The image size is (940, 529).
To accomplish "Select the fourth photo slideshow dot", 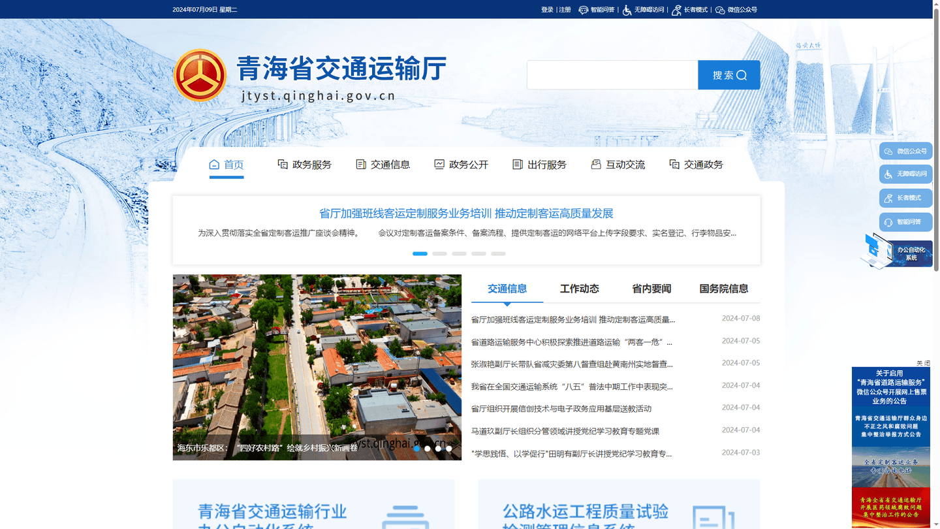I will 448,449.
